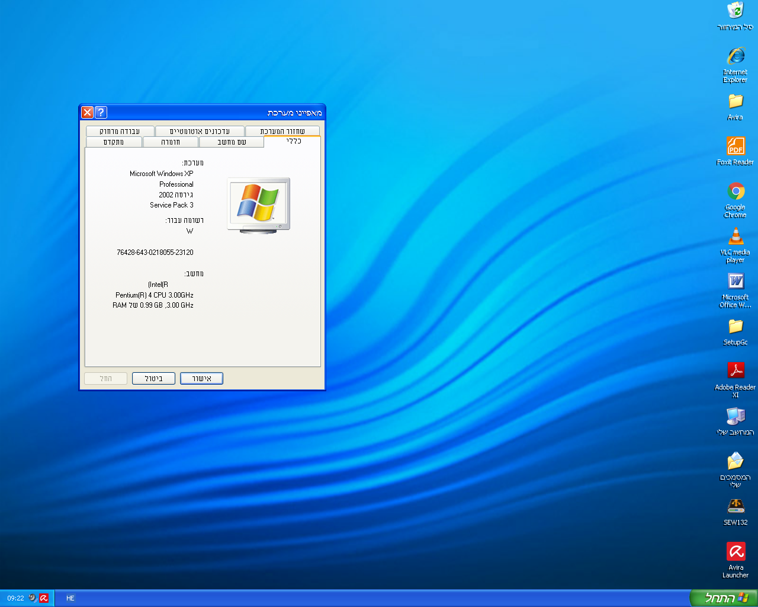Switch to the General (כללי) tab
This screenshot has height=607, width=758.
coord(293,141)
